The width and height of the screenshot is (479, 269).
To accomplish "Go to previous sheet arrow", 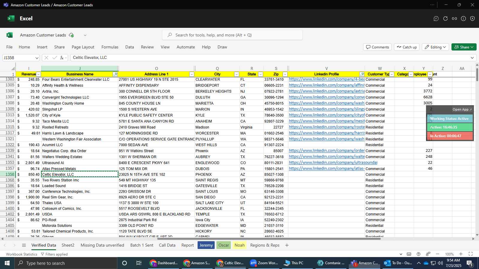I will pos(5,245).
